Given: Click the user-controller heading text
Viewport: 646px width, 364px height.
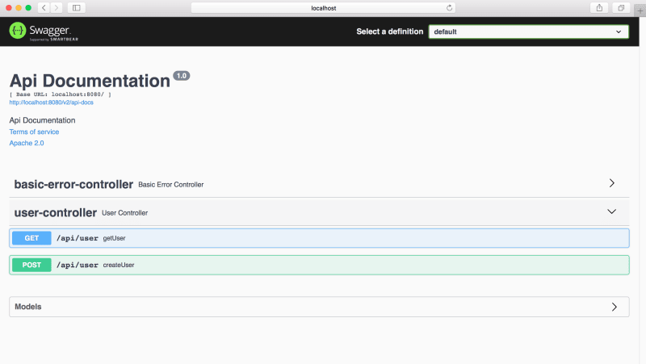Looking at the screenshot, I should pyautogui.click(x=55, y=212).
